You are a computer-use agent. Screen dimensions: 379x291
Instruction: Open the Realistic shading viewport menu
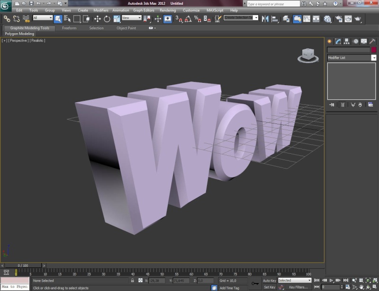coord(37,41)
